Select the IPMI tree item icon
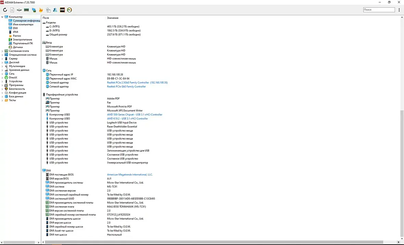Viewport: 404px width, 245px height. click(10, 32)
